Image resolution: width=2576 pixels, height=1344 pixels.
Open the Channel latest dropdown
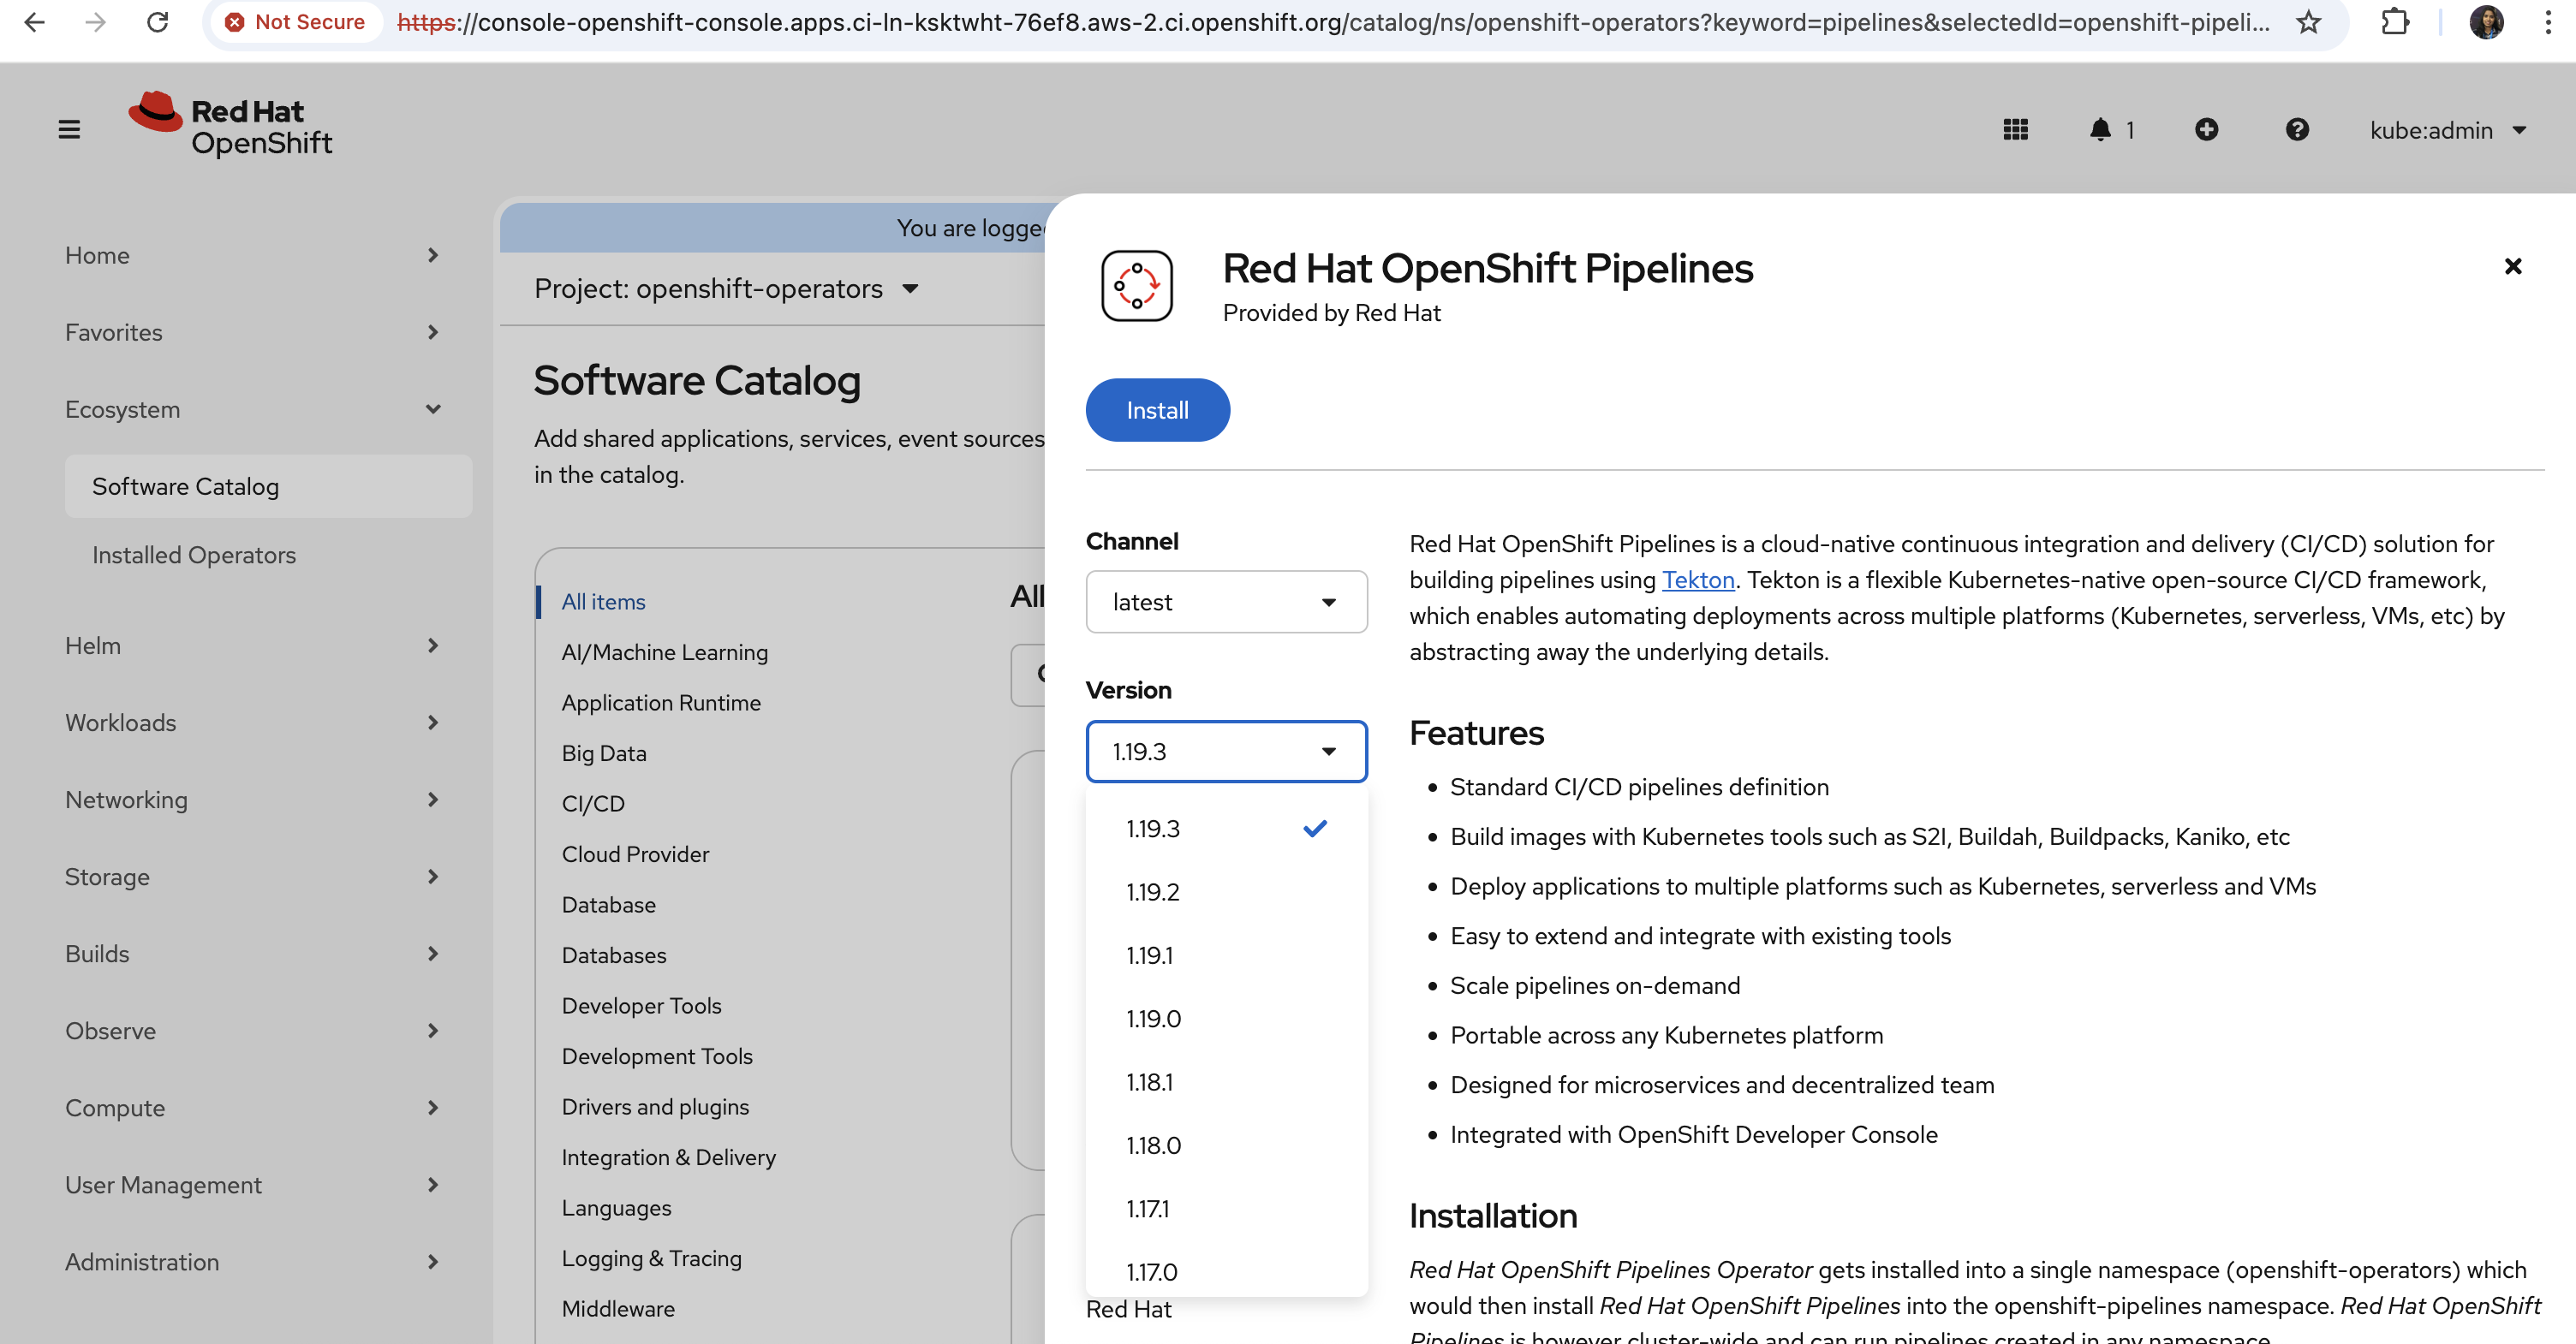pyautogui.click(x=1225, y=603)
